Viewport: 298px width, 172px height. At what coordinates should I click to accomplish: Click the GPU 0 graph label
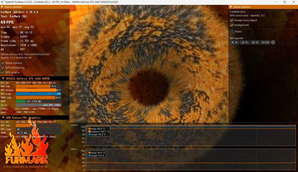pyautogui.click(x=74, y=125)
